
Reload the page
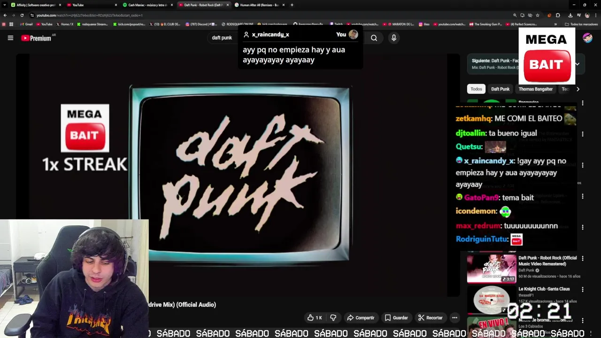22,15
